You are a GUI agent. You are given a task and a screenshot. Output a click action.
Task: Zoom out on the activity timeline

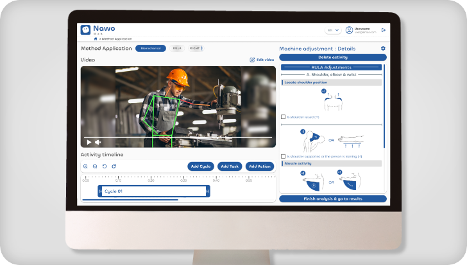tap(95, 166)
